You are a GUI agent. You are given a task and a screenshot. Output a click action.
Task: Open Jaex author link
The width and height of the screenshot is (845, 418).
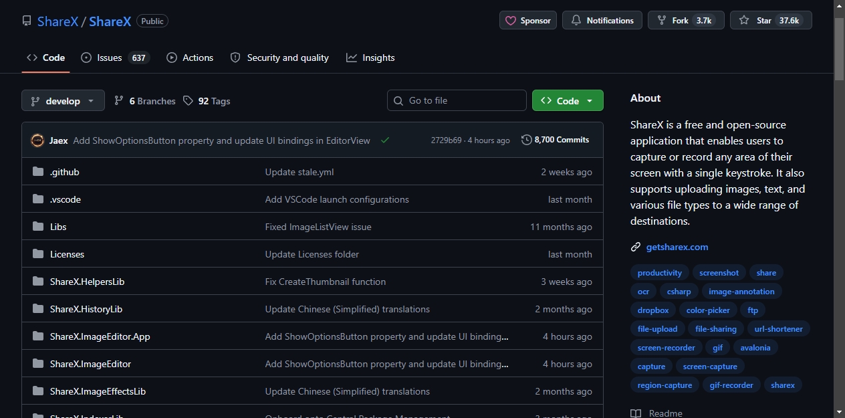point(58,140)
